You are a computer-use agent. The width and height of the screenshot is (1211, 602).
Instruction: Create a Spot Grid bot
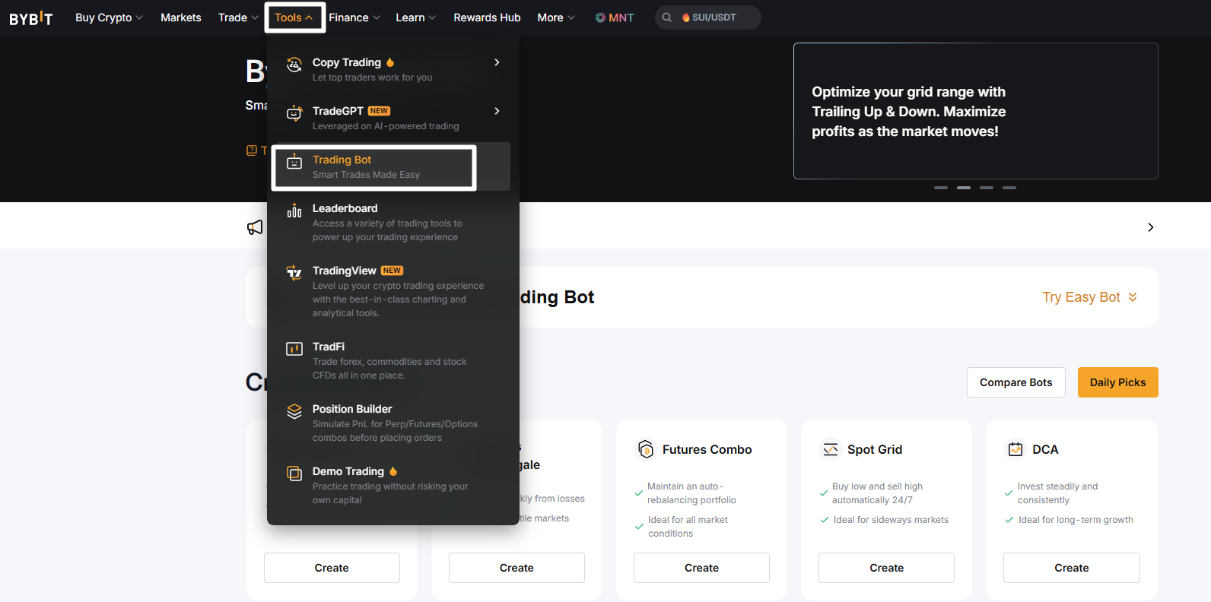(887, 568)
